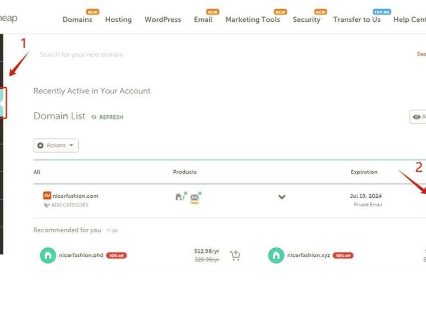This screenshot has width=426, height=319.
Task: Click the tag icon beside ADD CATEGORY
Action: coord(46,205)
